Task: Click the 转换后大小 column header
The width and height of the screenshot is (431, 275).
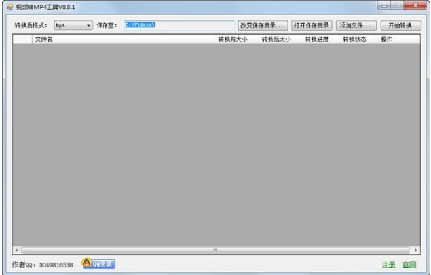Action: tap(276, 39)
